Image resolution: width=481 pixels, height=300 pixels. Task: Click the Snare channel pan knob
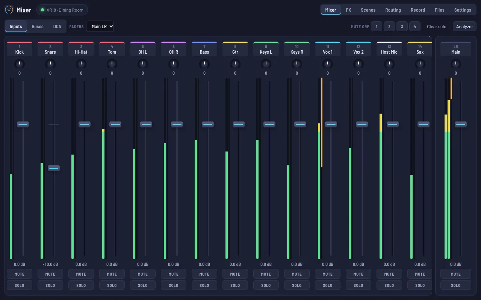[x=50, y=64]
